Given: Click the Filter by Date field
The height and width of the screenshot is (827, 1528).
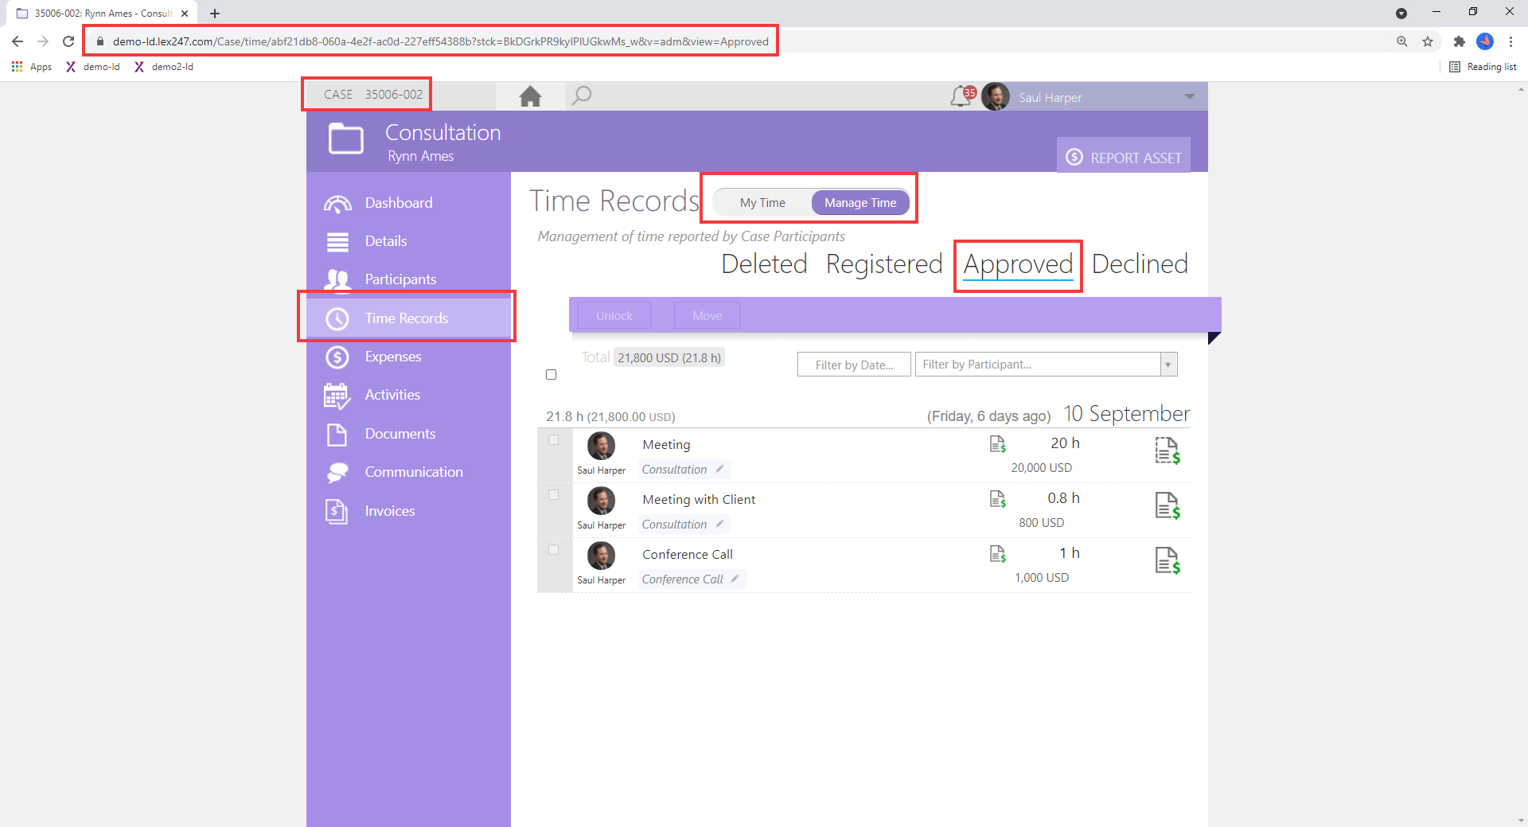Looking at the screenshot, I should (854, 365).
